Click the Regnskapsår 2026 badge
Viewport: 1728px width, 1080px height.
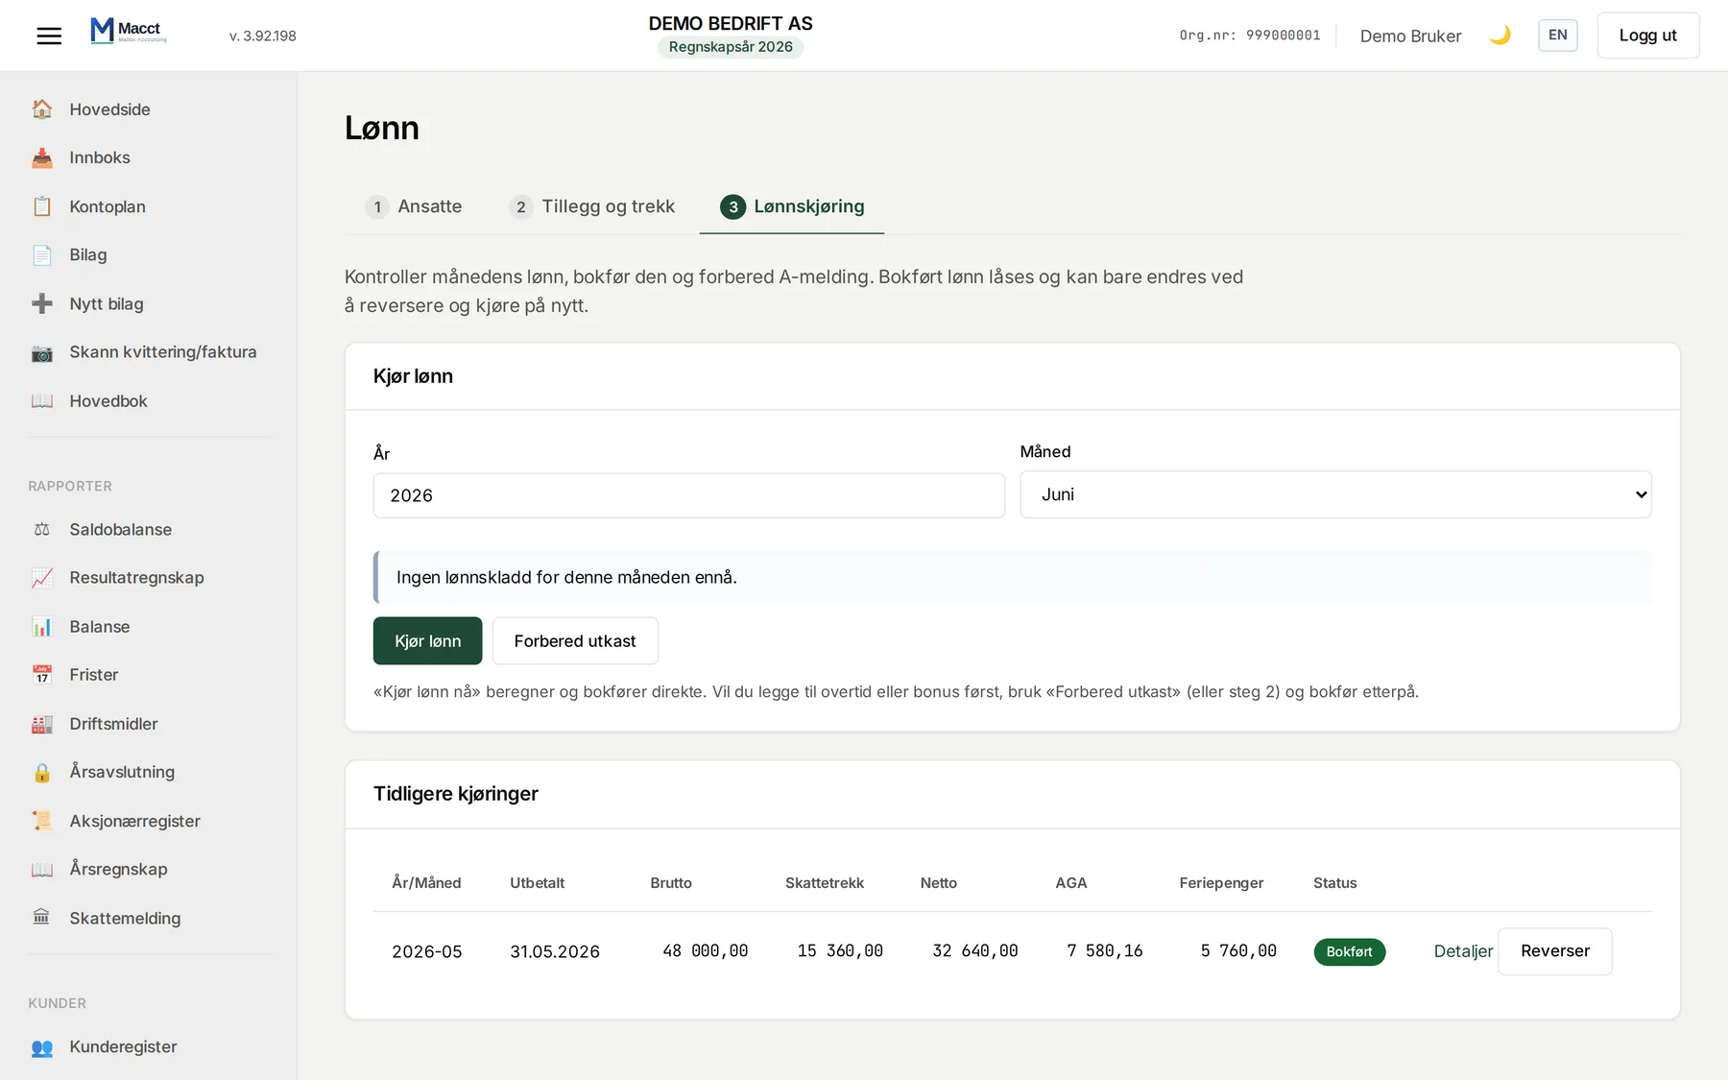click(731, 47)
